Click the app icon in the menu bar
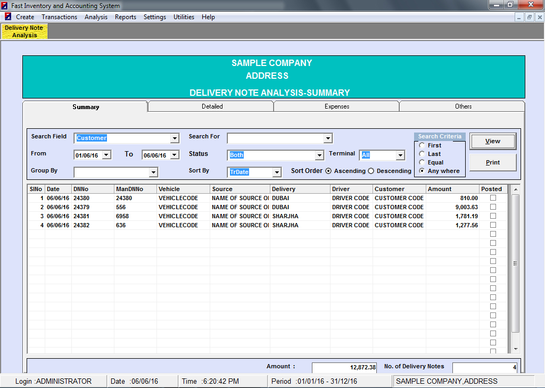Image resolution: width=545 pixels, height=388 pixels. (8, 17)
